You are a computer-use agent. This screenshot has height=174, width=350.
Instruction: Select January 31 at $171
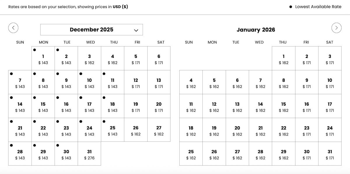(x=330, y=154)
